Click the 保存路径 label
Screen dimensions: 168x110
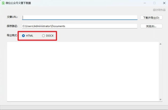[12, 26]
